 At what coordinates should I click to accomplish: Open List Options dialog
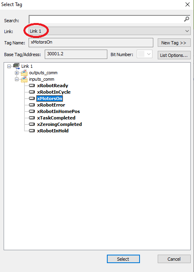(174, 55)
